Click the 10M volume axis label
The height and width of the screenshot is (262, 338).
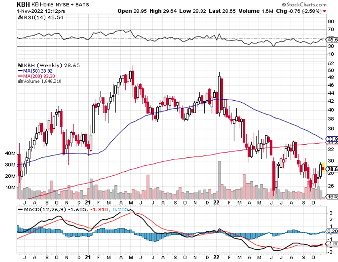coord(10,187)
